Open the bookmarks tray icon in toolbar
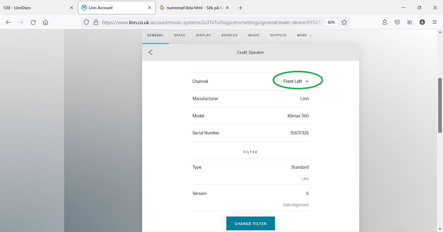This screenshot has width=443, height=232. [385, 22]
